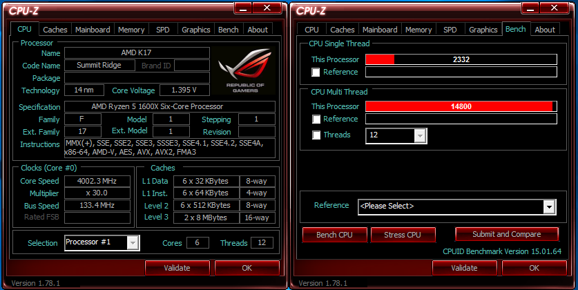Click the Bus Speed 133.4 MHz value
This screenshot has height=290, width=578.
(97, 205)
